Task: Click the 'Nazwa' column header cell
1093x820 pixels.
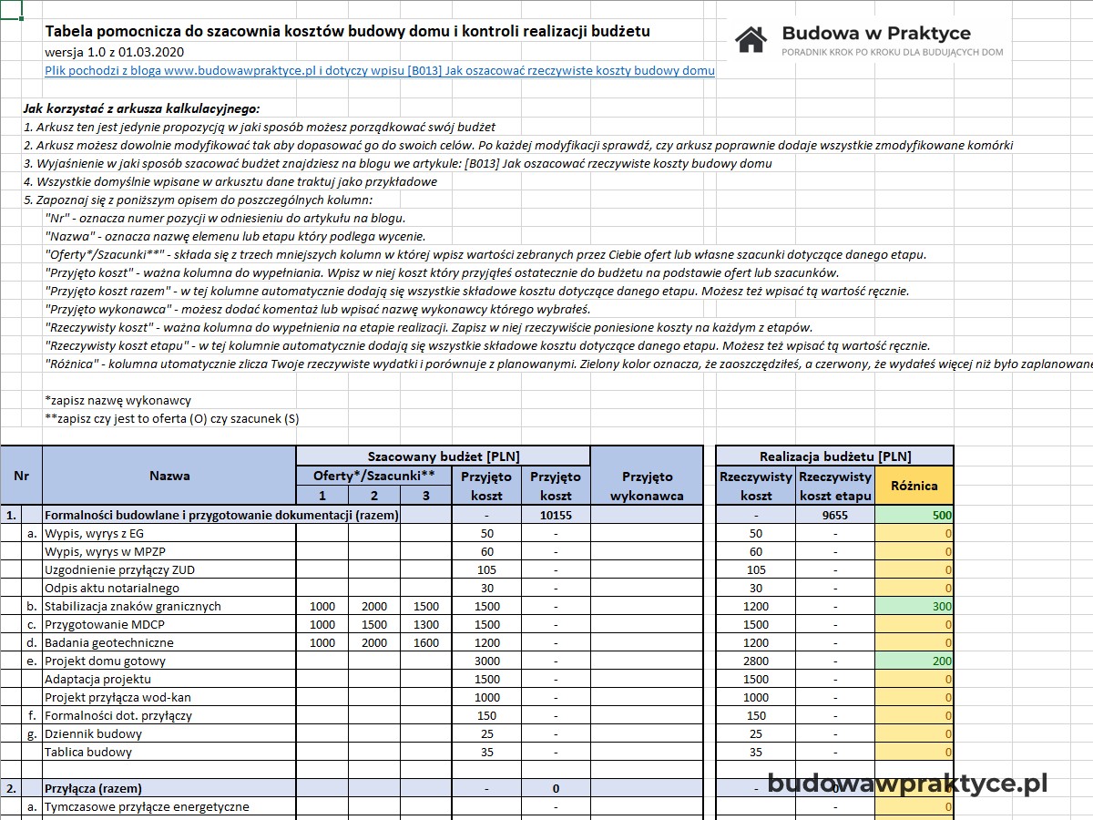Action: coord(169,475)
